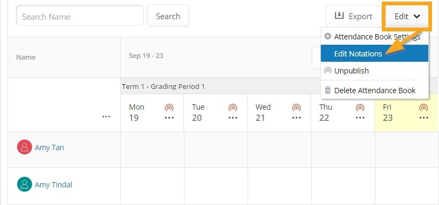
Task: Open the three-dot options for Wed 21
Action: click(x=296, y=118)
